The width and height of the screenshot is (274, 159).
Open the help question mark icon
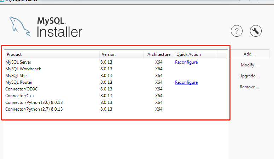point(237,31)
